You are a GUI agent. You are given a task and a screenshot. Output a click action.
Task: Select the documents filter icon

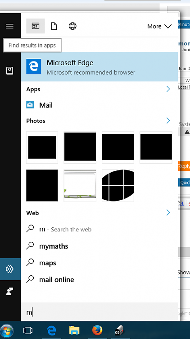click(x=54, y=26)
